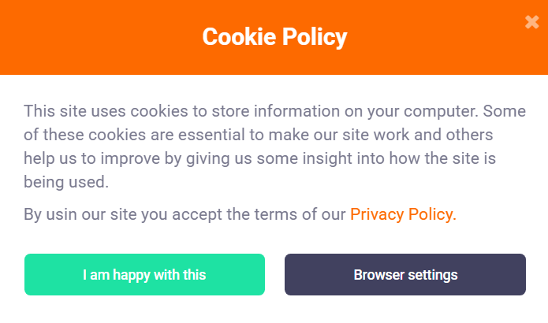The width and height of the screenshot is (548, 323).
Task: Click the word "improve" in the paragraph
Action: coord(130,158)
